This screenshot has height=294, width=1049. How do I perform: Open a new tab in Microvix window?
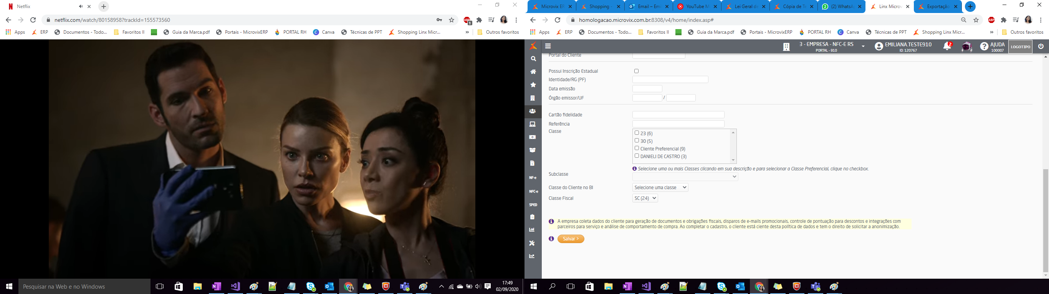(970, 7)
